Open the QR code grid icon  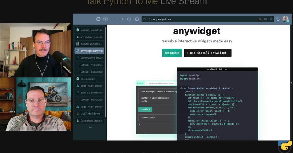(265, 19)
